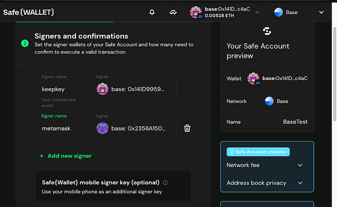Expand the Network fee section
The image size is (337, 207).
click(300, 165)
